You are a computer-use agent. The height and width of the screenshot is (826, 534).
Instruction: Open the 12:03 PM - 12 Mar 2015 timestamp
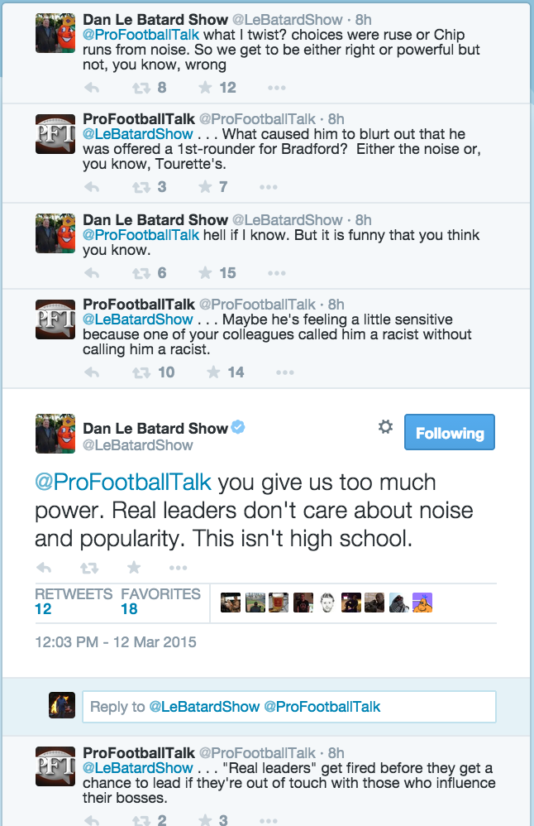[116, 641]
